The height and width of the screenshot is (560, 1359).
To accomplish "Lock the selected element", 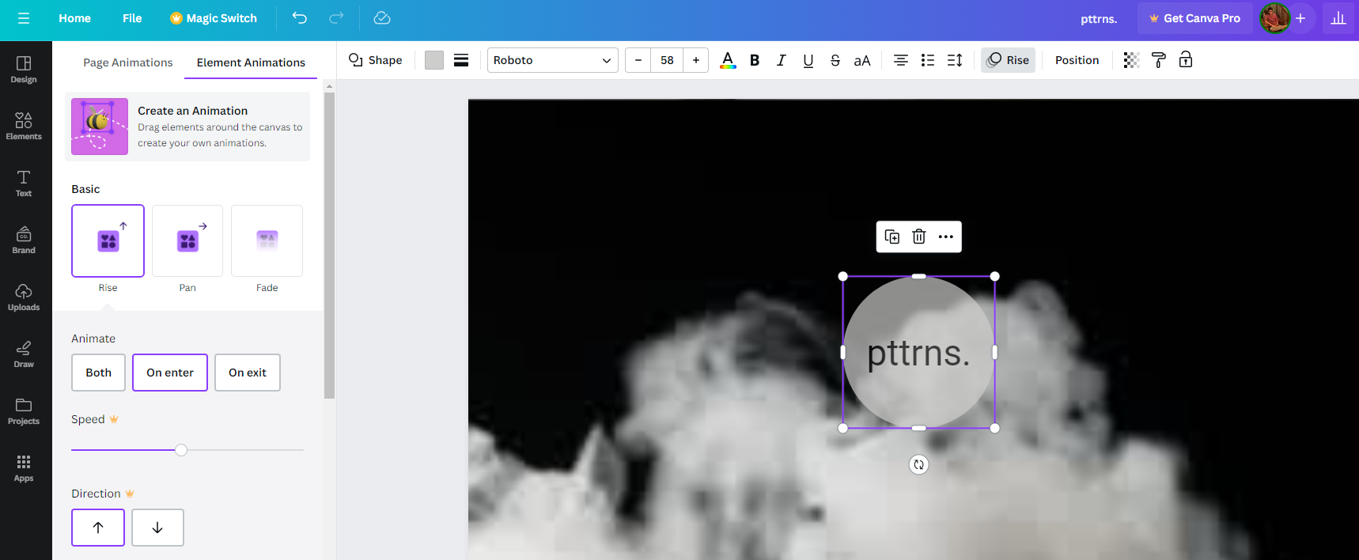I will [x=1186, y=60].
